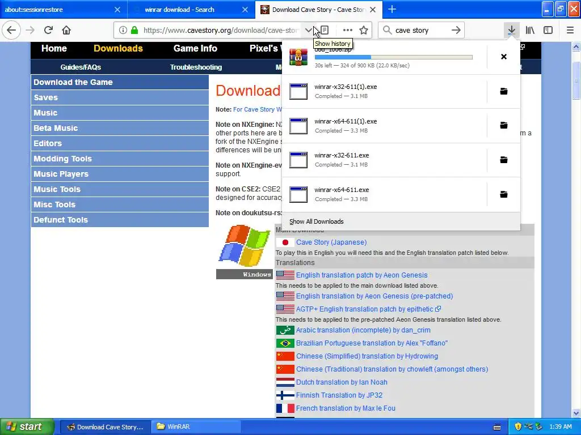Viewport: 581px width, 435px height.
Task: Open AGTP+ English translation patch link
Action: [x=365, y=309]
